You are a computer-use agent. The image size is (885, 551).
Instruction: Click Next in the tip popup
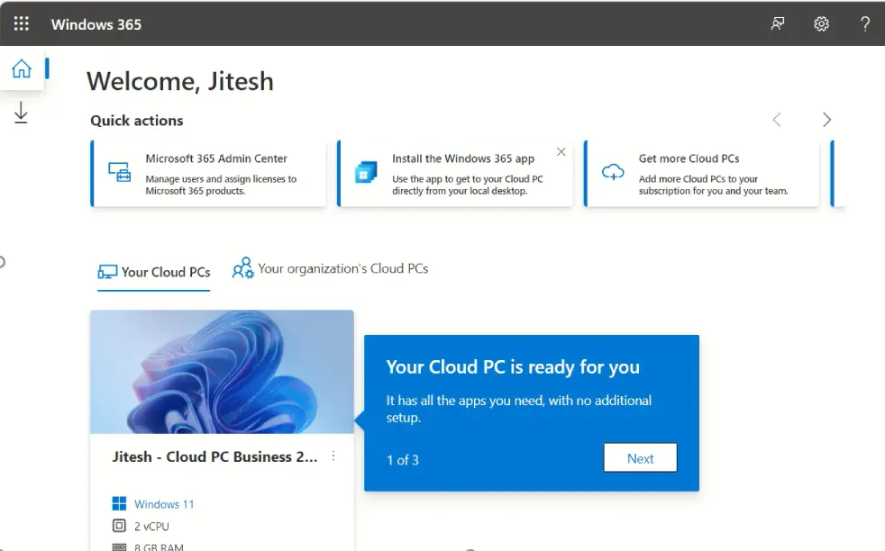tap(640, 458)
